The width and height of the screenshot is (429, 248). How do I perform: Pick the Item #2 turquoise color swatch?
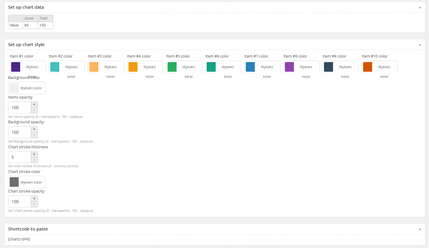pyautogui.click(x=55, y=67)
